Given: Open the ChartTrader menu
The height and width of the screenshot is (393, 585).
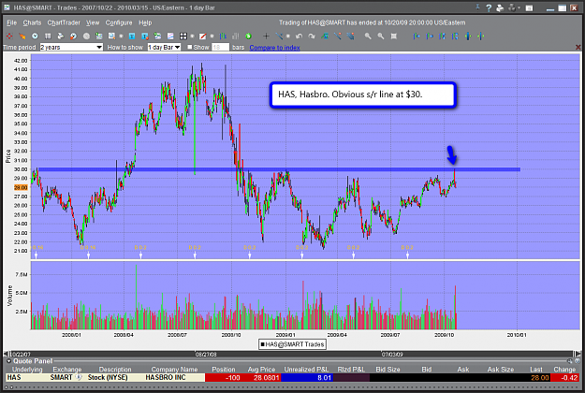Looking at the screenshot, I should pyautogui.click(x=64, y=22).
